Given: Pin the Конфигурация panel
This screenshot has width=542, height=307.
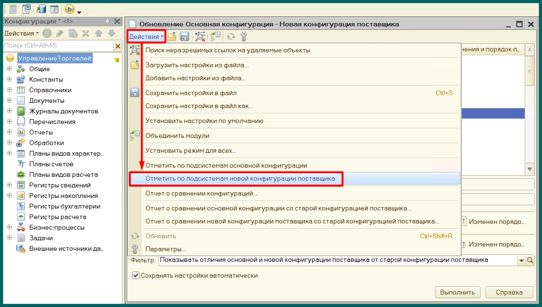Looking at the screenshot, I should (x=107, y=21).
